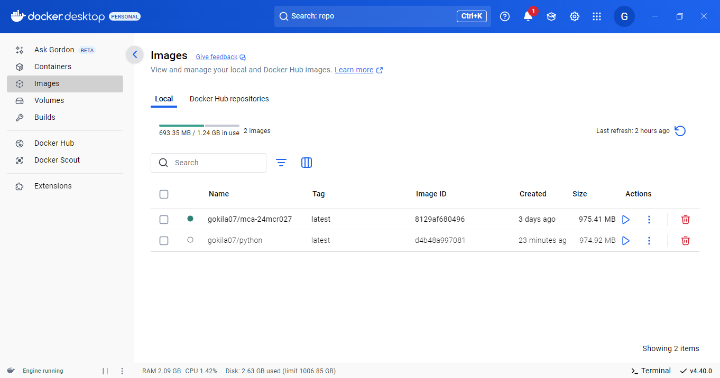The height and width of the screenshot is (378, 720).
Task: Go to Builds in the sidebar
Action: [x=65, y=117]
